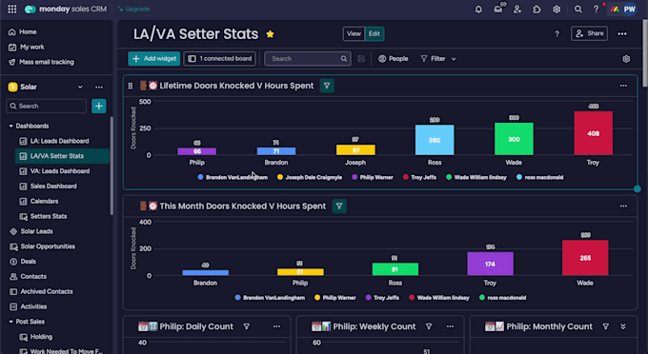Open the This Month widget three-dot menu
This screenshot has width=648, height=354.
(623, 206)
